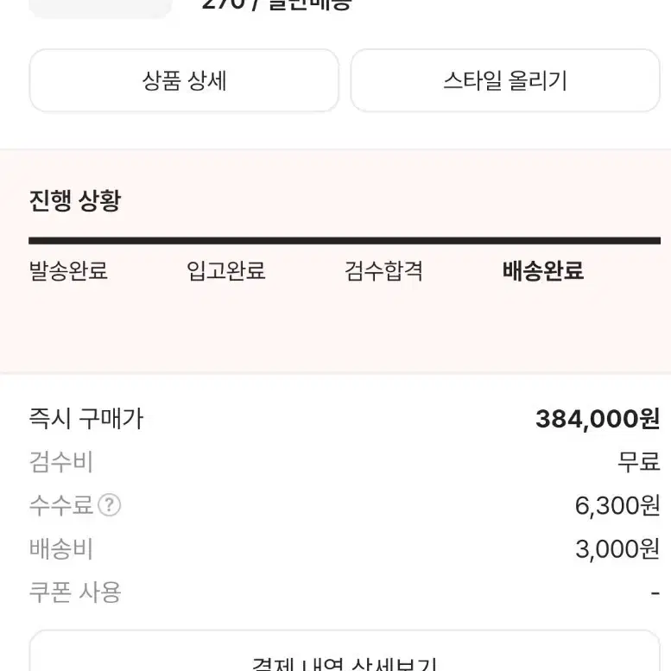This screenshot has height=671, width=671.
Task: Tap the 쿠폰 사용 coupon row label
Action: [x=75, y=592]
